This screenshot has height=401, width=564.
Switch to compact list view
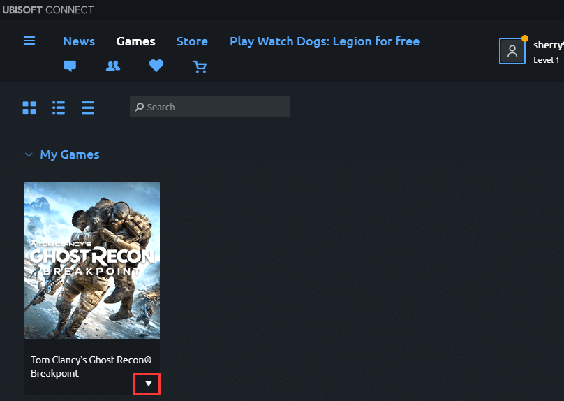[88, 108]
